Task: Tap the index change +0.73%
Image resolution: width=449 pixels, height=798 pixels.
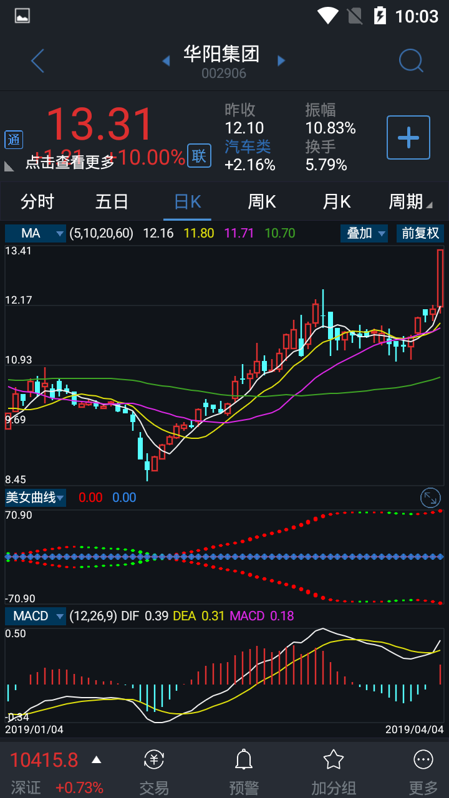Action: tap(79, 787)
